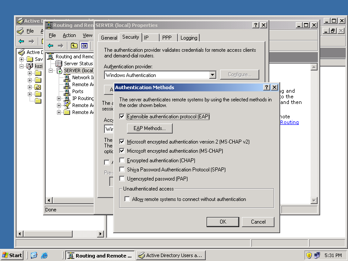348x261 pixels.
Task: Enable Encrypted authentication (CHAP) checkbox
Action: tap(122, 160)
